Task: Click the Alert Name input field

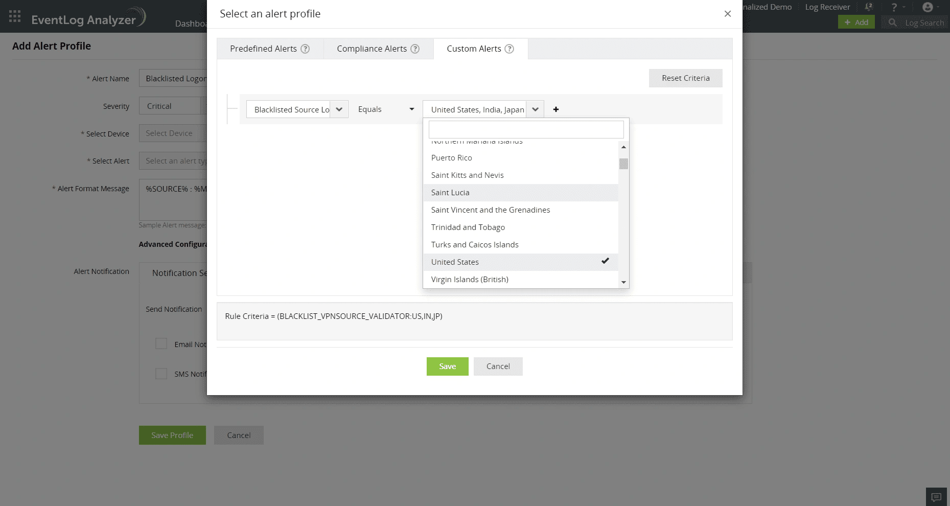Action: coord(173,78)
